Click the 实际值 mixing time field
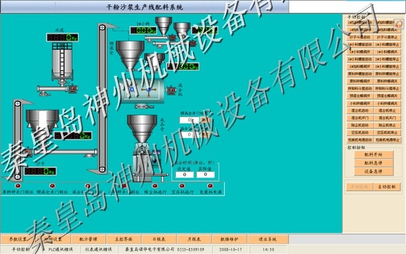406x254 pixels. [205, 175]
